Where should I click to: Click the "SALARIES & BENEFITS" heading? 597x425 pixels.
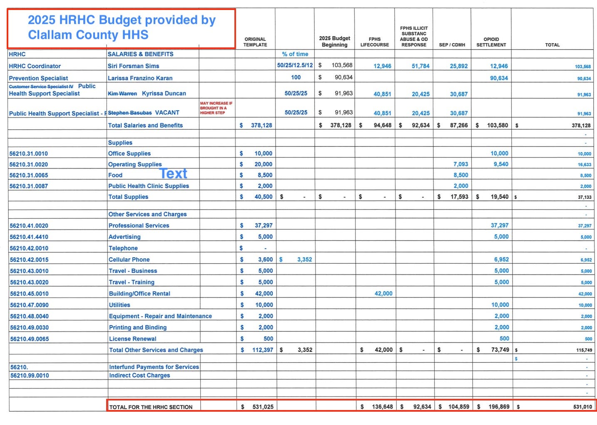(140, 54)
